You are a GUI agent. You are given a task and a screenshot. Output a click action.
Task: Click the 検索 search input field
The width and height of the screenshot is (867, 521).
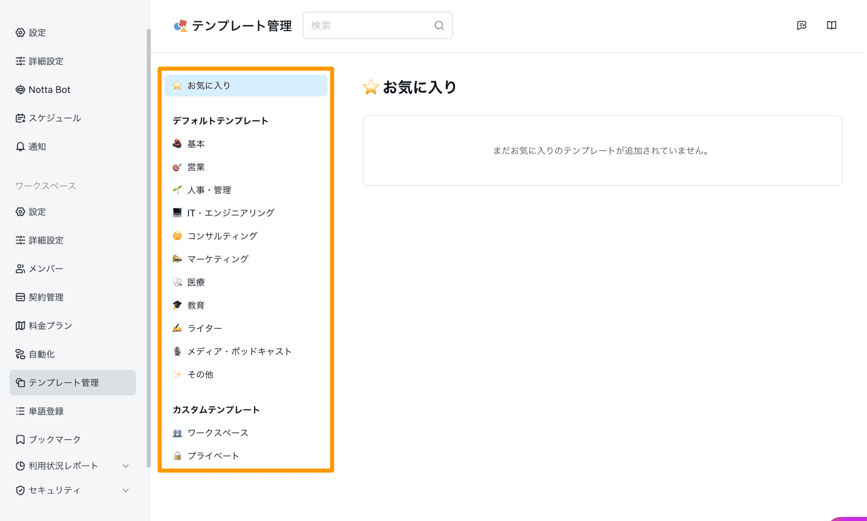pyautogui.click(x=377, y=25)
